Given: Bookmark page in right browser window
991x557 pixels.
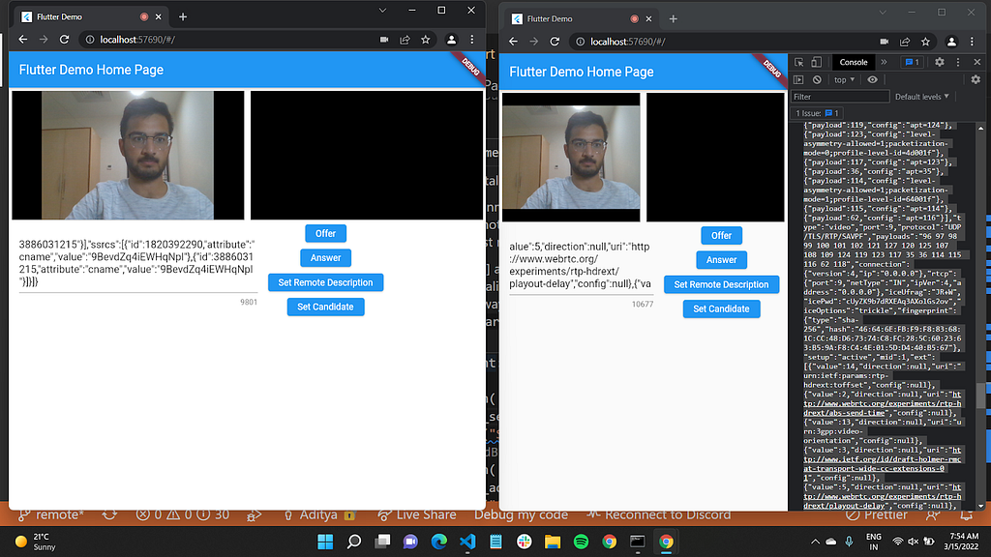Looking at the screenshot, I should [925, 41].
